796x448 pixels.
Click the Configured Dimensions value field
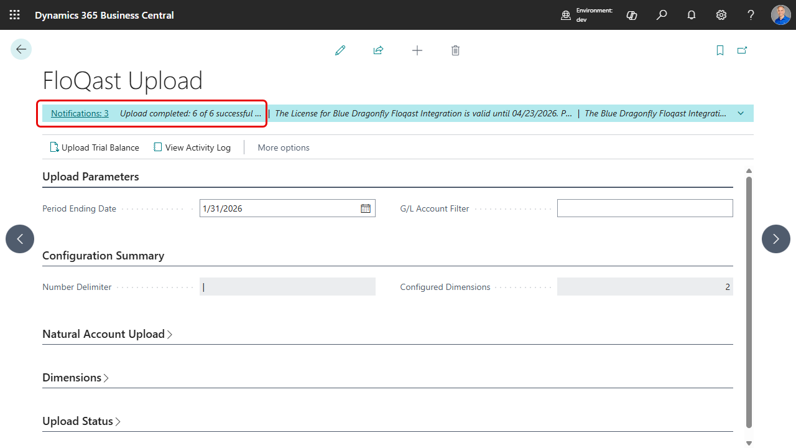tap(645, 287)
